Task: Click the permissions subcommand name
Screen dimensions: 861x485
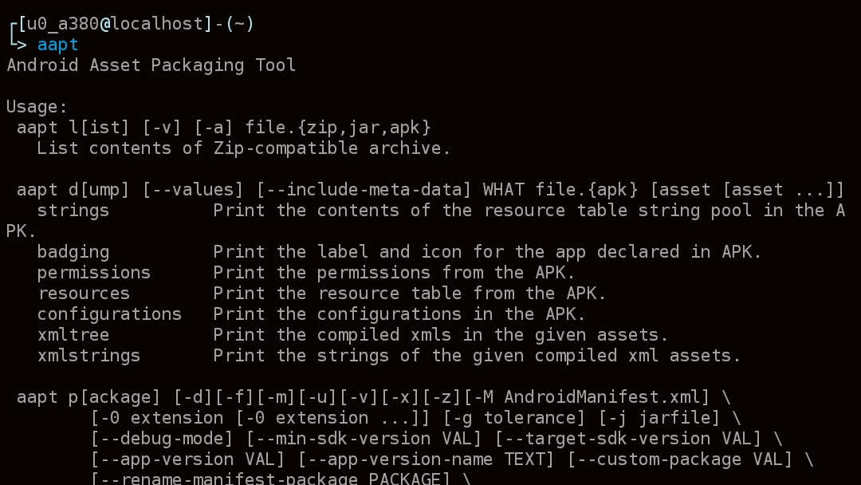Action: [94, 273]
